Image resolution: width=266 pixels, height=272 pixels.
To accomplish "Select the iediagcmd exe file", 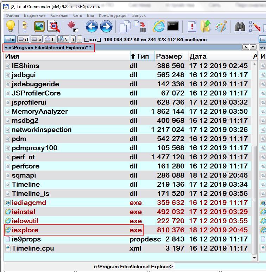I will pos(127,203).
